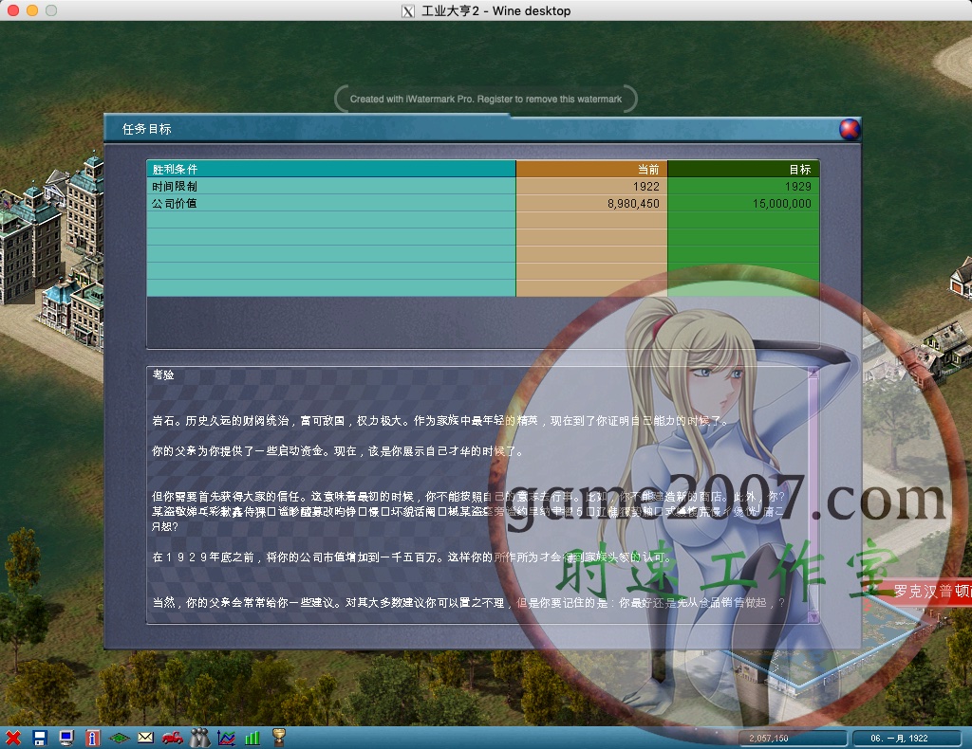The height and width of the screenshot is (749, 972).
Task: Click the description text scrollbar track
Action: (x=813, y=495)
